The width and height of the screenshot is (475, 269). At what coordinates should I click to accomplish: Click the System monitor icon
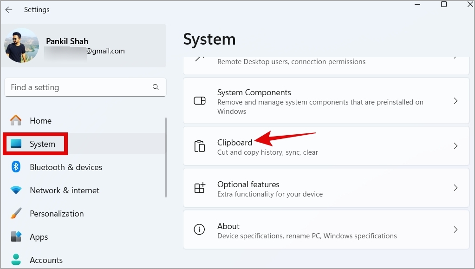16,144
